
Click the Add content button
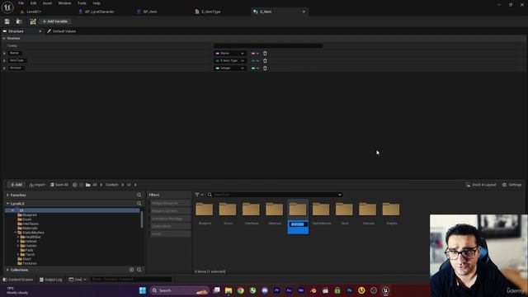click(x=16, y=185)
